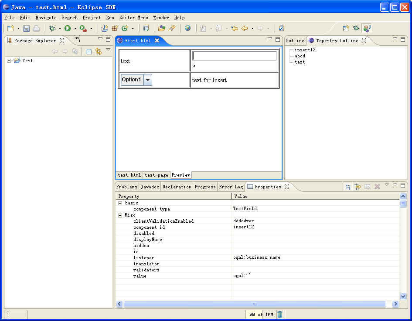Open the Back history dropdown arrow
The height and width of the screenshot is (321, 412).
coord(252,28)
